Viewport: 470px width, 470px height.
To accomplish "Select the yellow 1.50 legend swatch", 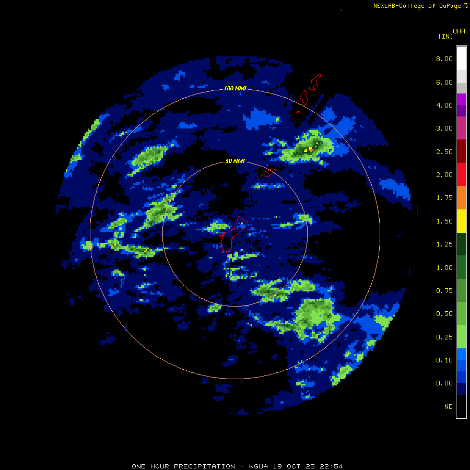I will coord(461,221).
